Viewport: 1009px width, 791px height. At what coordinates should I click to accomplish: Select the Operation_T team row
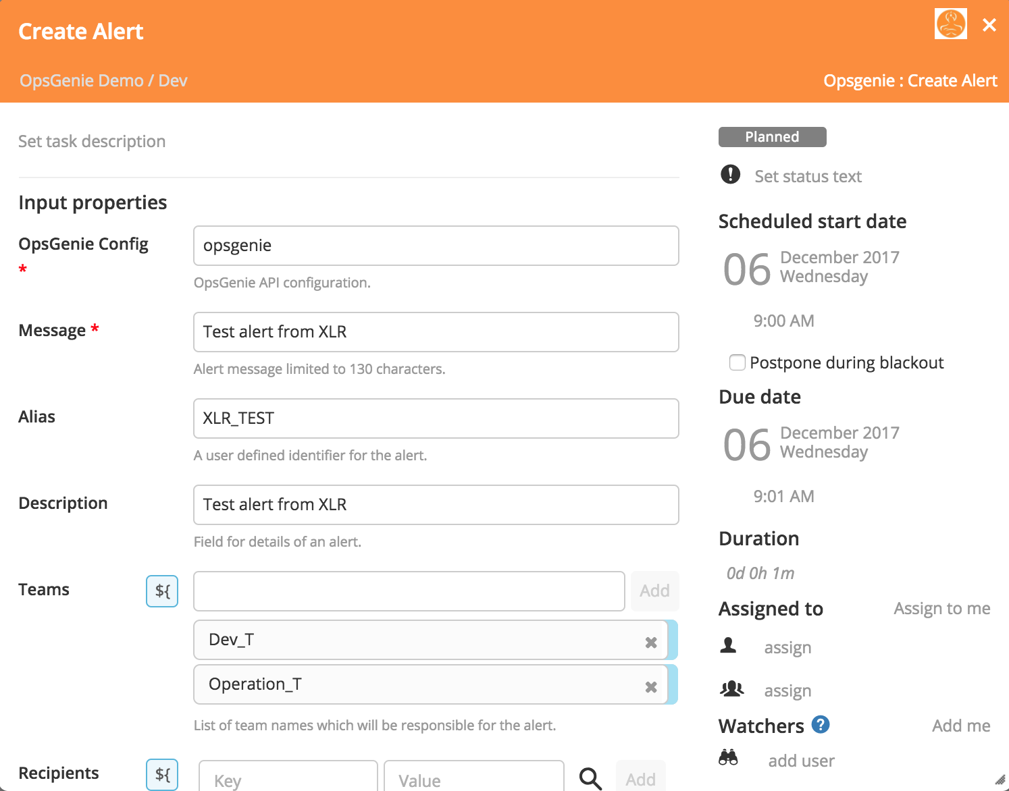(x=430, y=684)
